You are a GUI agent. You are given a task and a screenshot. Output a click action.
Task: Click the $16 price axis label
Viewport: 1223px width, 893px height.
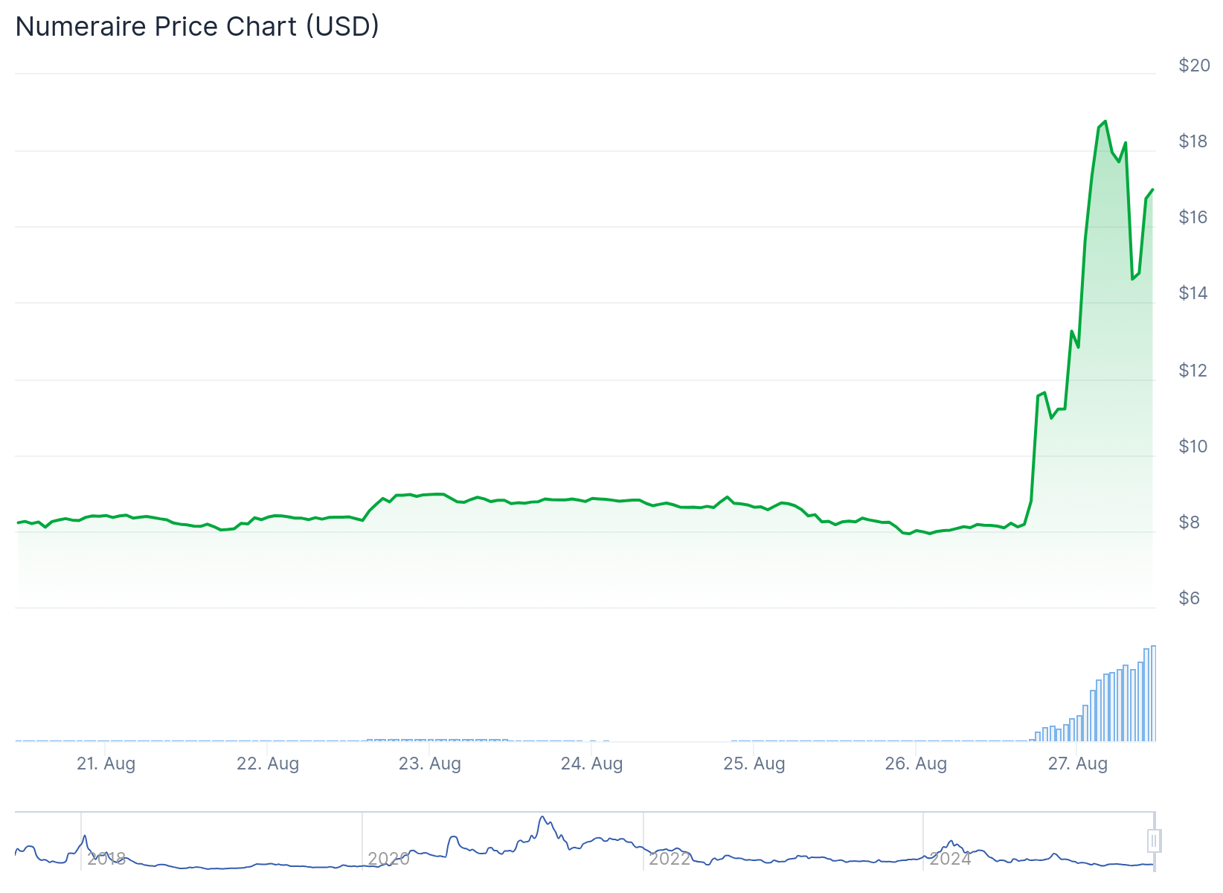(x=1194, y=217)
